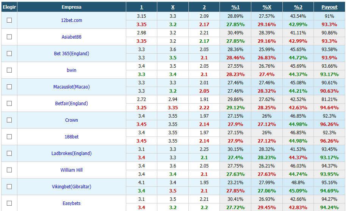Sort by the 'X' column header
The height and width of the screenshot is (211, 348).
coord(173,7)
